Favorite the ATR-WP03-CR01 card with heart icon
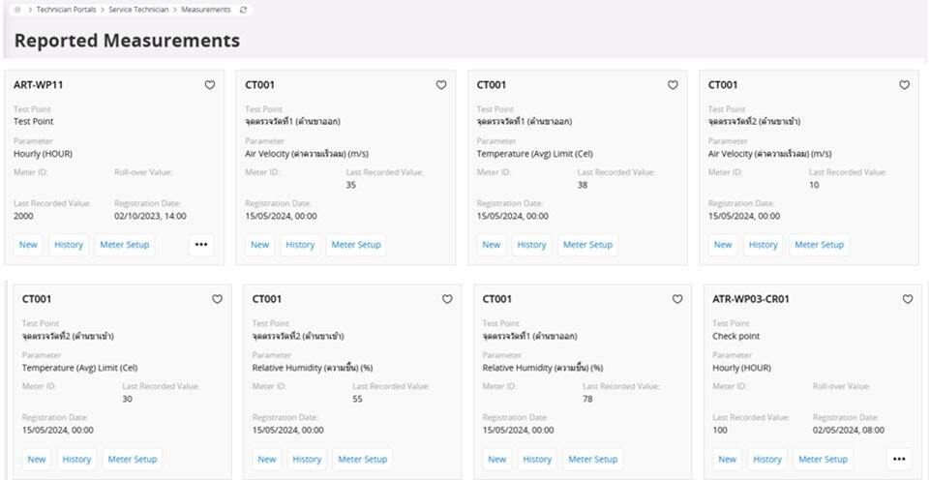The height and width of the screenshot is (480, 930). coord(908,300)
